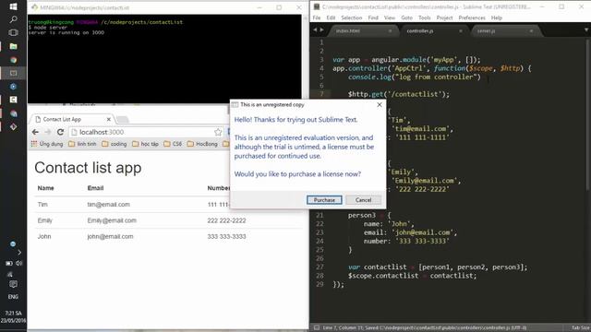The image size is (591, 332).
Task: Click the Emily name cell
Action: point(45,220)
